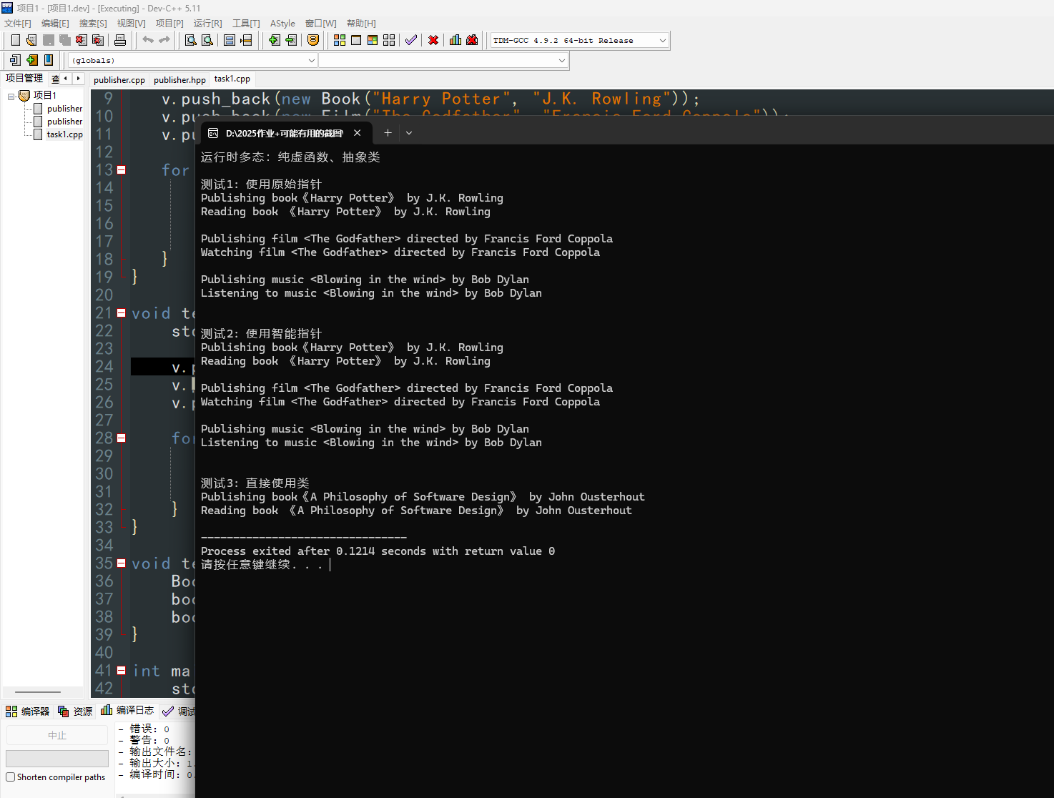Click the Go to line icon
This screenshot has width=1054, height=798.
[x=246, y=40]
